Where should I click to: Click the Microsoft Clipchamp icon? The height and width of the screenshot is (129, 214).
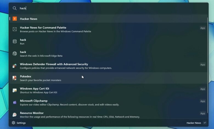(15, 102)
